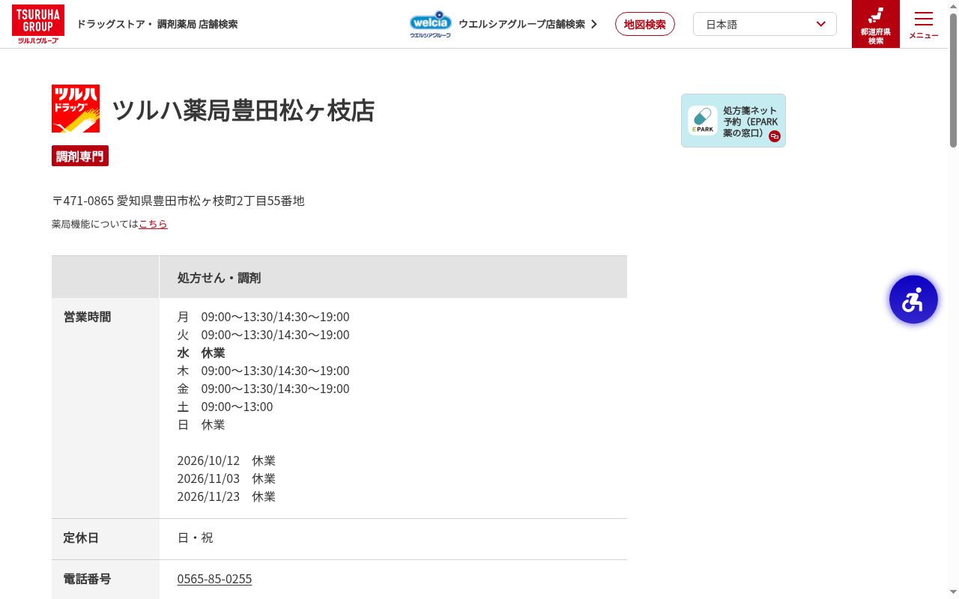
Task: Click the Monday hours line 月 09:00～13:30/14:30～19:00
Action: pos(263,317)
